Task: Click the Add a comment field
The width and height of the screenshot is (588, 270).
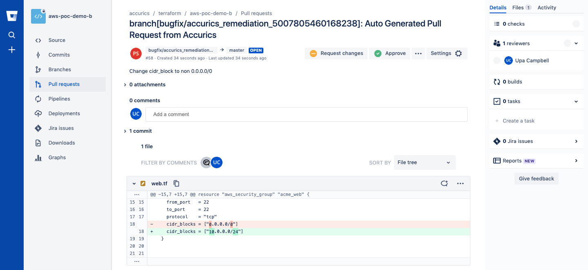Action: [x=306, y=114]
